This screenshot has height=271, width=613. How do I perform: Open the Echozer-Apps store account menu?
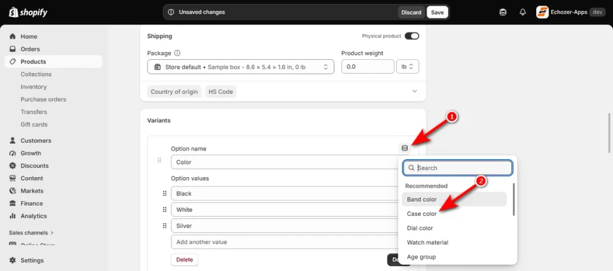570,12
